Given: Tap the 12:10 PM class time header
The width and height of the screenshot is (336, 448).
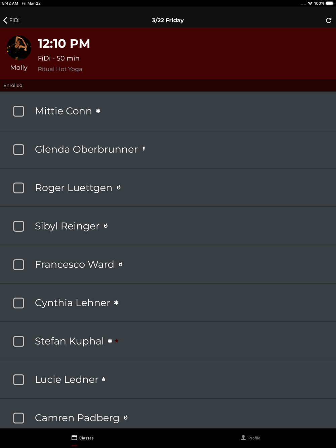Looking at the screenshot, I should [64, 44].
